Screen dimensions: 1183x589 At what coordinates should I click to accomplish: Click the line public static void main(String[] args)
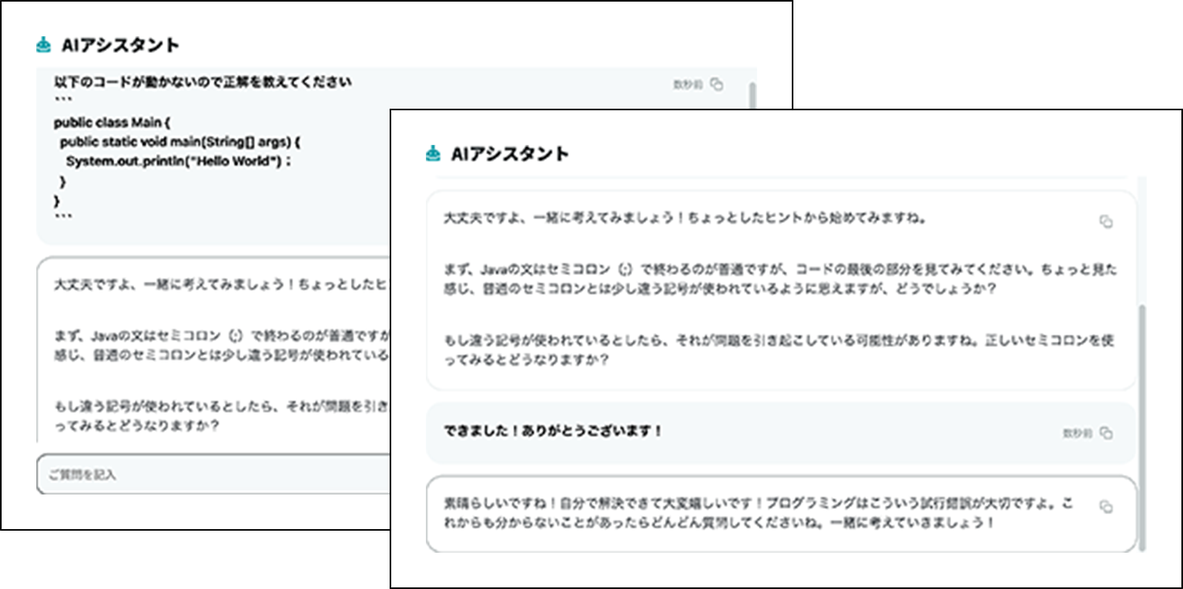point(181,143)
